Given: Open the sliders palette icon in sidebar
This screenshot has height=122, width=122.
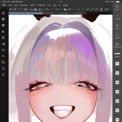Looking at the screenshot, I should click(3, 56).
